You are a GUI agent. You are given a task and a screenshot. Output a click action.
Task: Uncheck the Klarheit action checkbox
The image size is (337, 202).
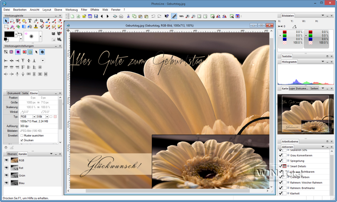280,193
